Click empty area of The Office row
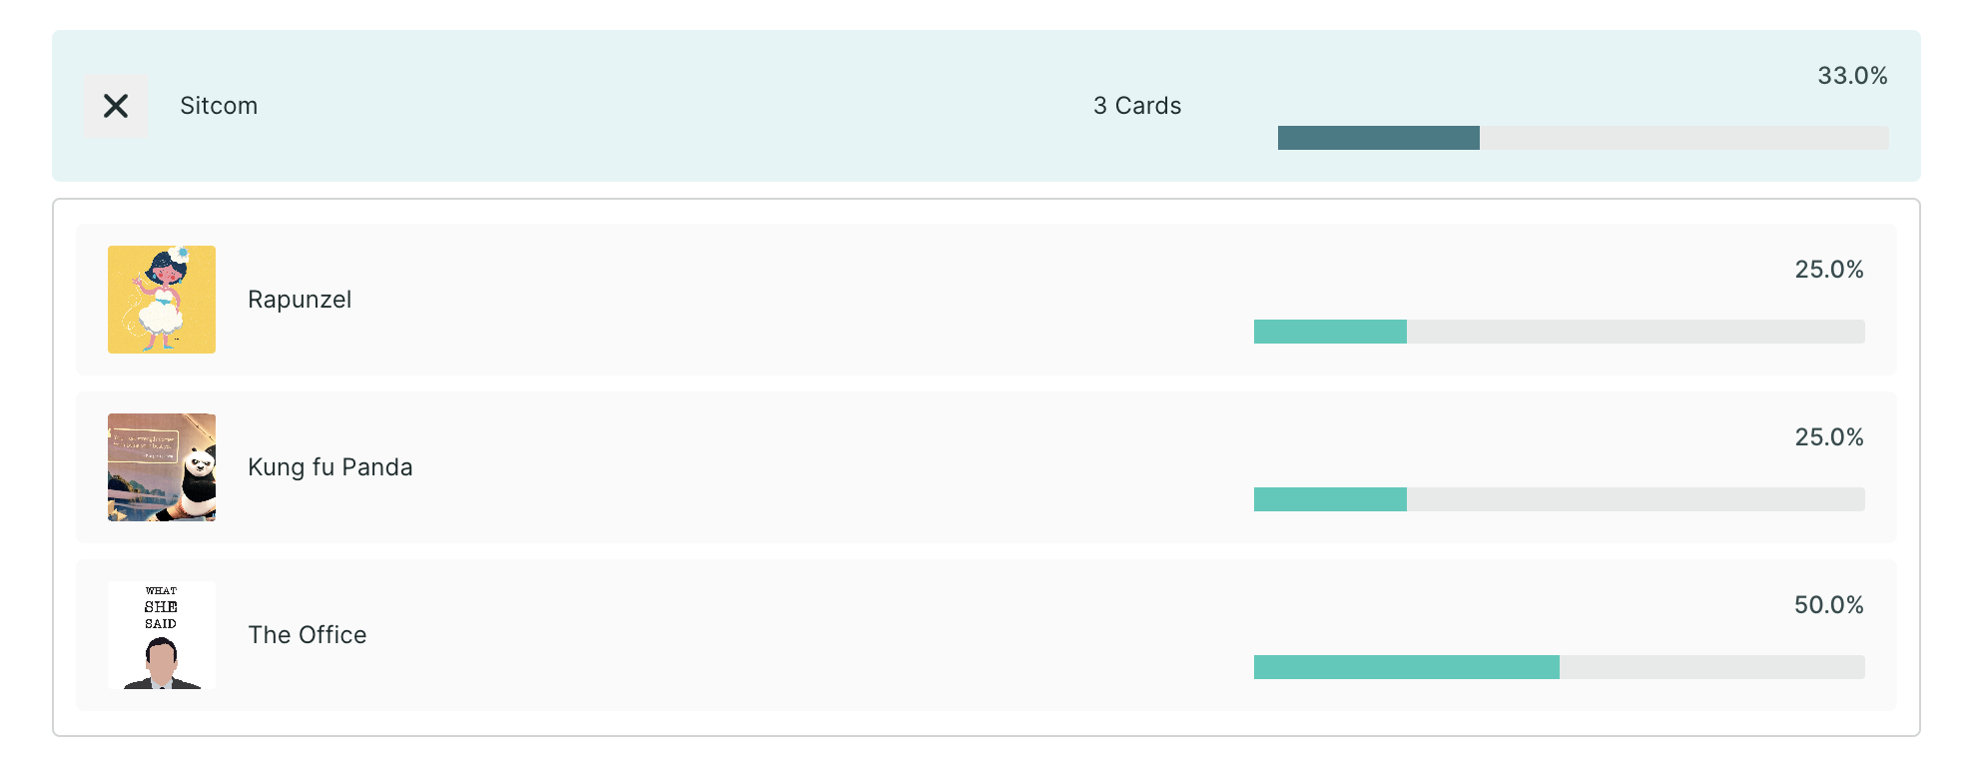1987x763 pixels. 799,635
